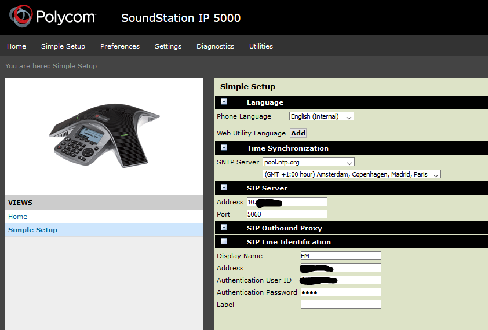Image resolution: width=488 pixels, height=330 pixels.
Task: Click the Label input field
Action: coord(341,304)
